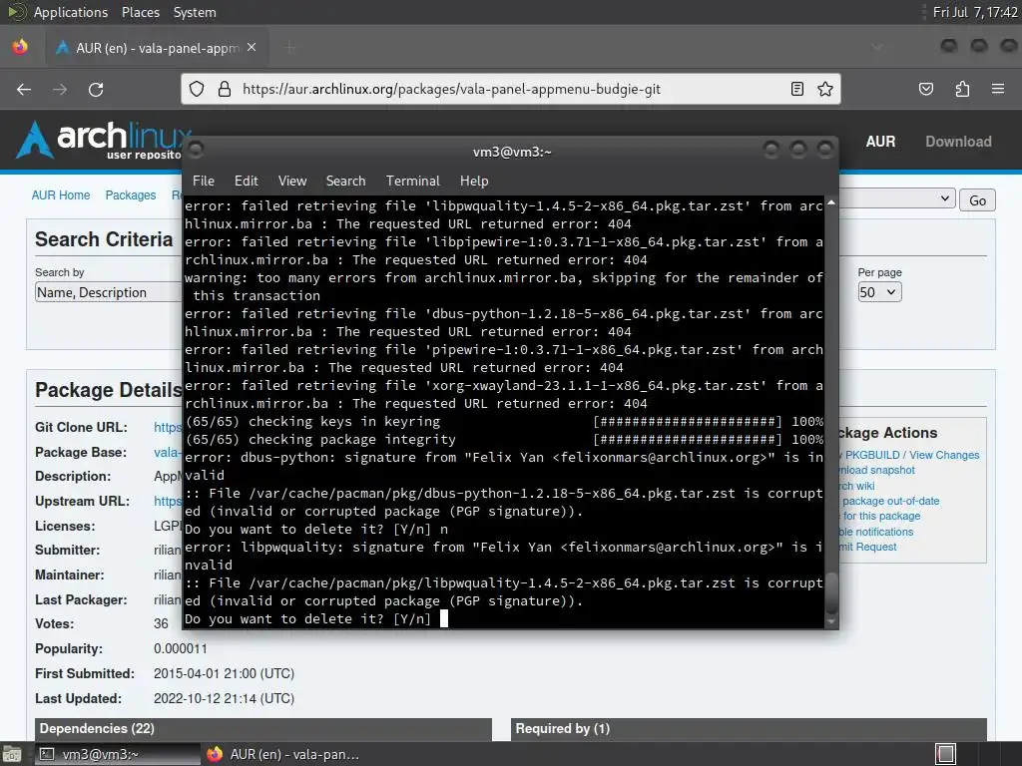Click the terminal vertical scrollbar thumb

click(831, 592)
